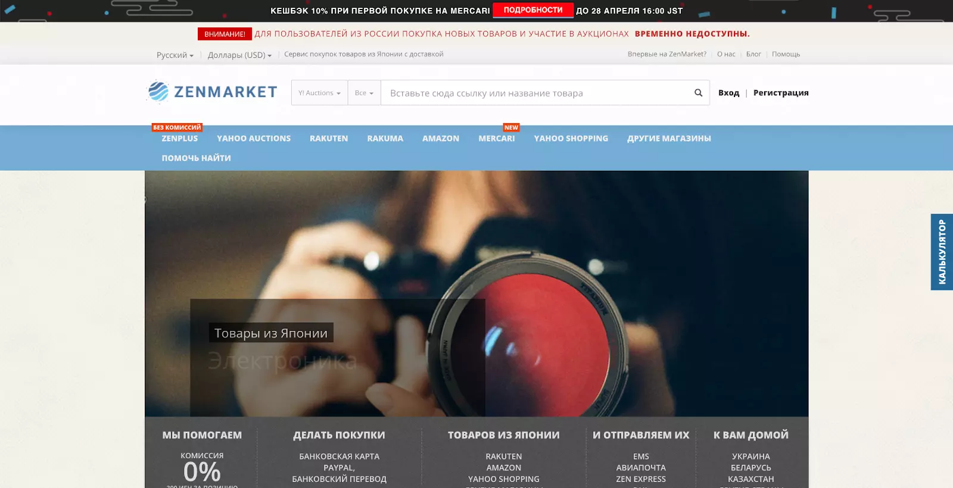Image resolution: width=953 pixels, height=488 pixels.
Task: Click the К ВАМ ДОМОЙ heading
Action: click(751, 435)
